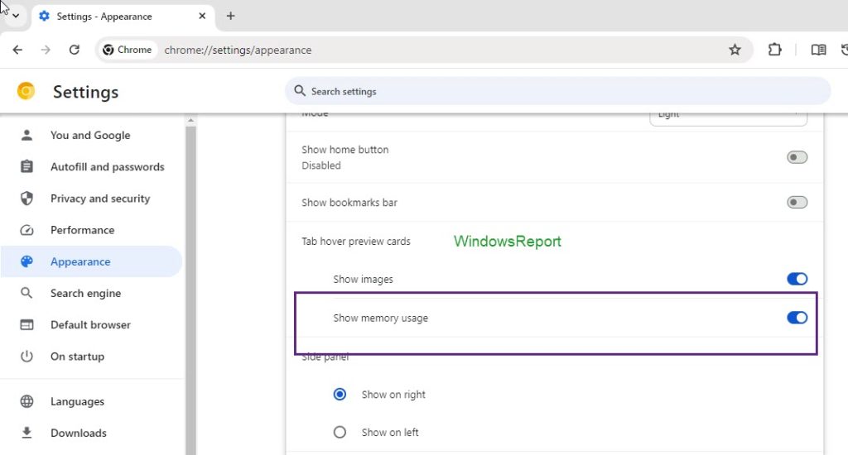Open the Extensions puzzle icon
The height and width of the screenshot is (455, 848).
click(x=774, y=50)
